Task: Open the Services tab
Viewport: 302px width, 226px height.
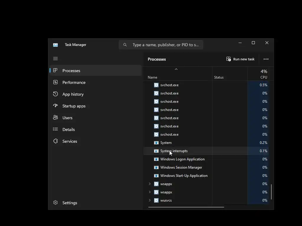Action: pyautogui.click(x=70, y=141)
